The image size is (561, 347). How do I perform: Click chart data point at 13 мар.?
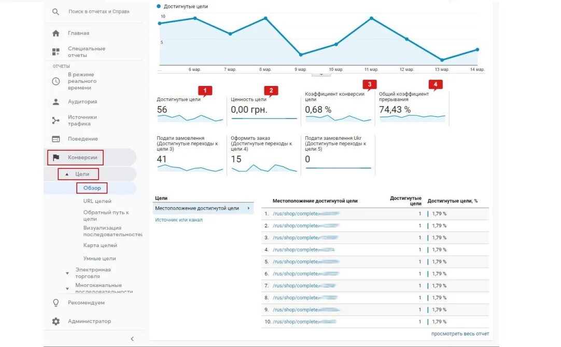tap(442, 60)
